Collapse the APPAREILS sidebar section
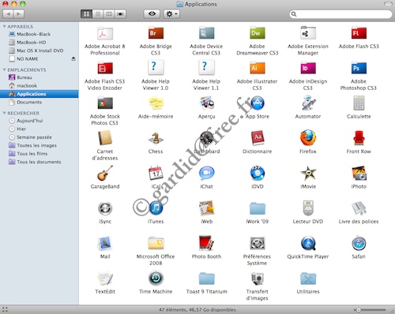The height and width of the screenshot is (314, 395). 4,27
